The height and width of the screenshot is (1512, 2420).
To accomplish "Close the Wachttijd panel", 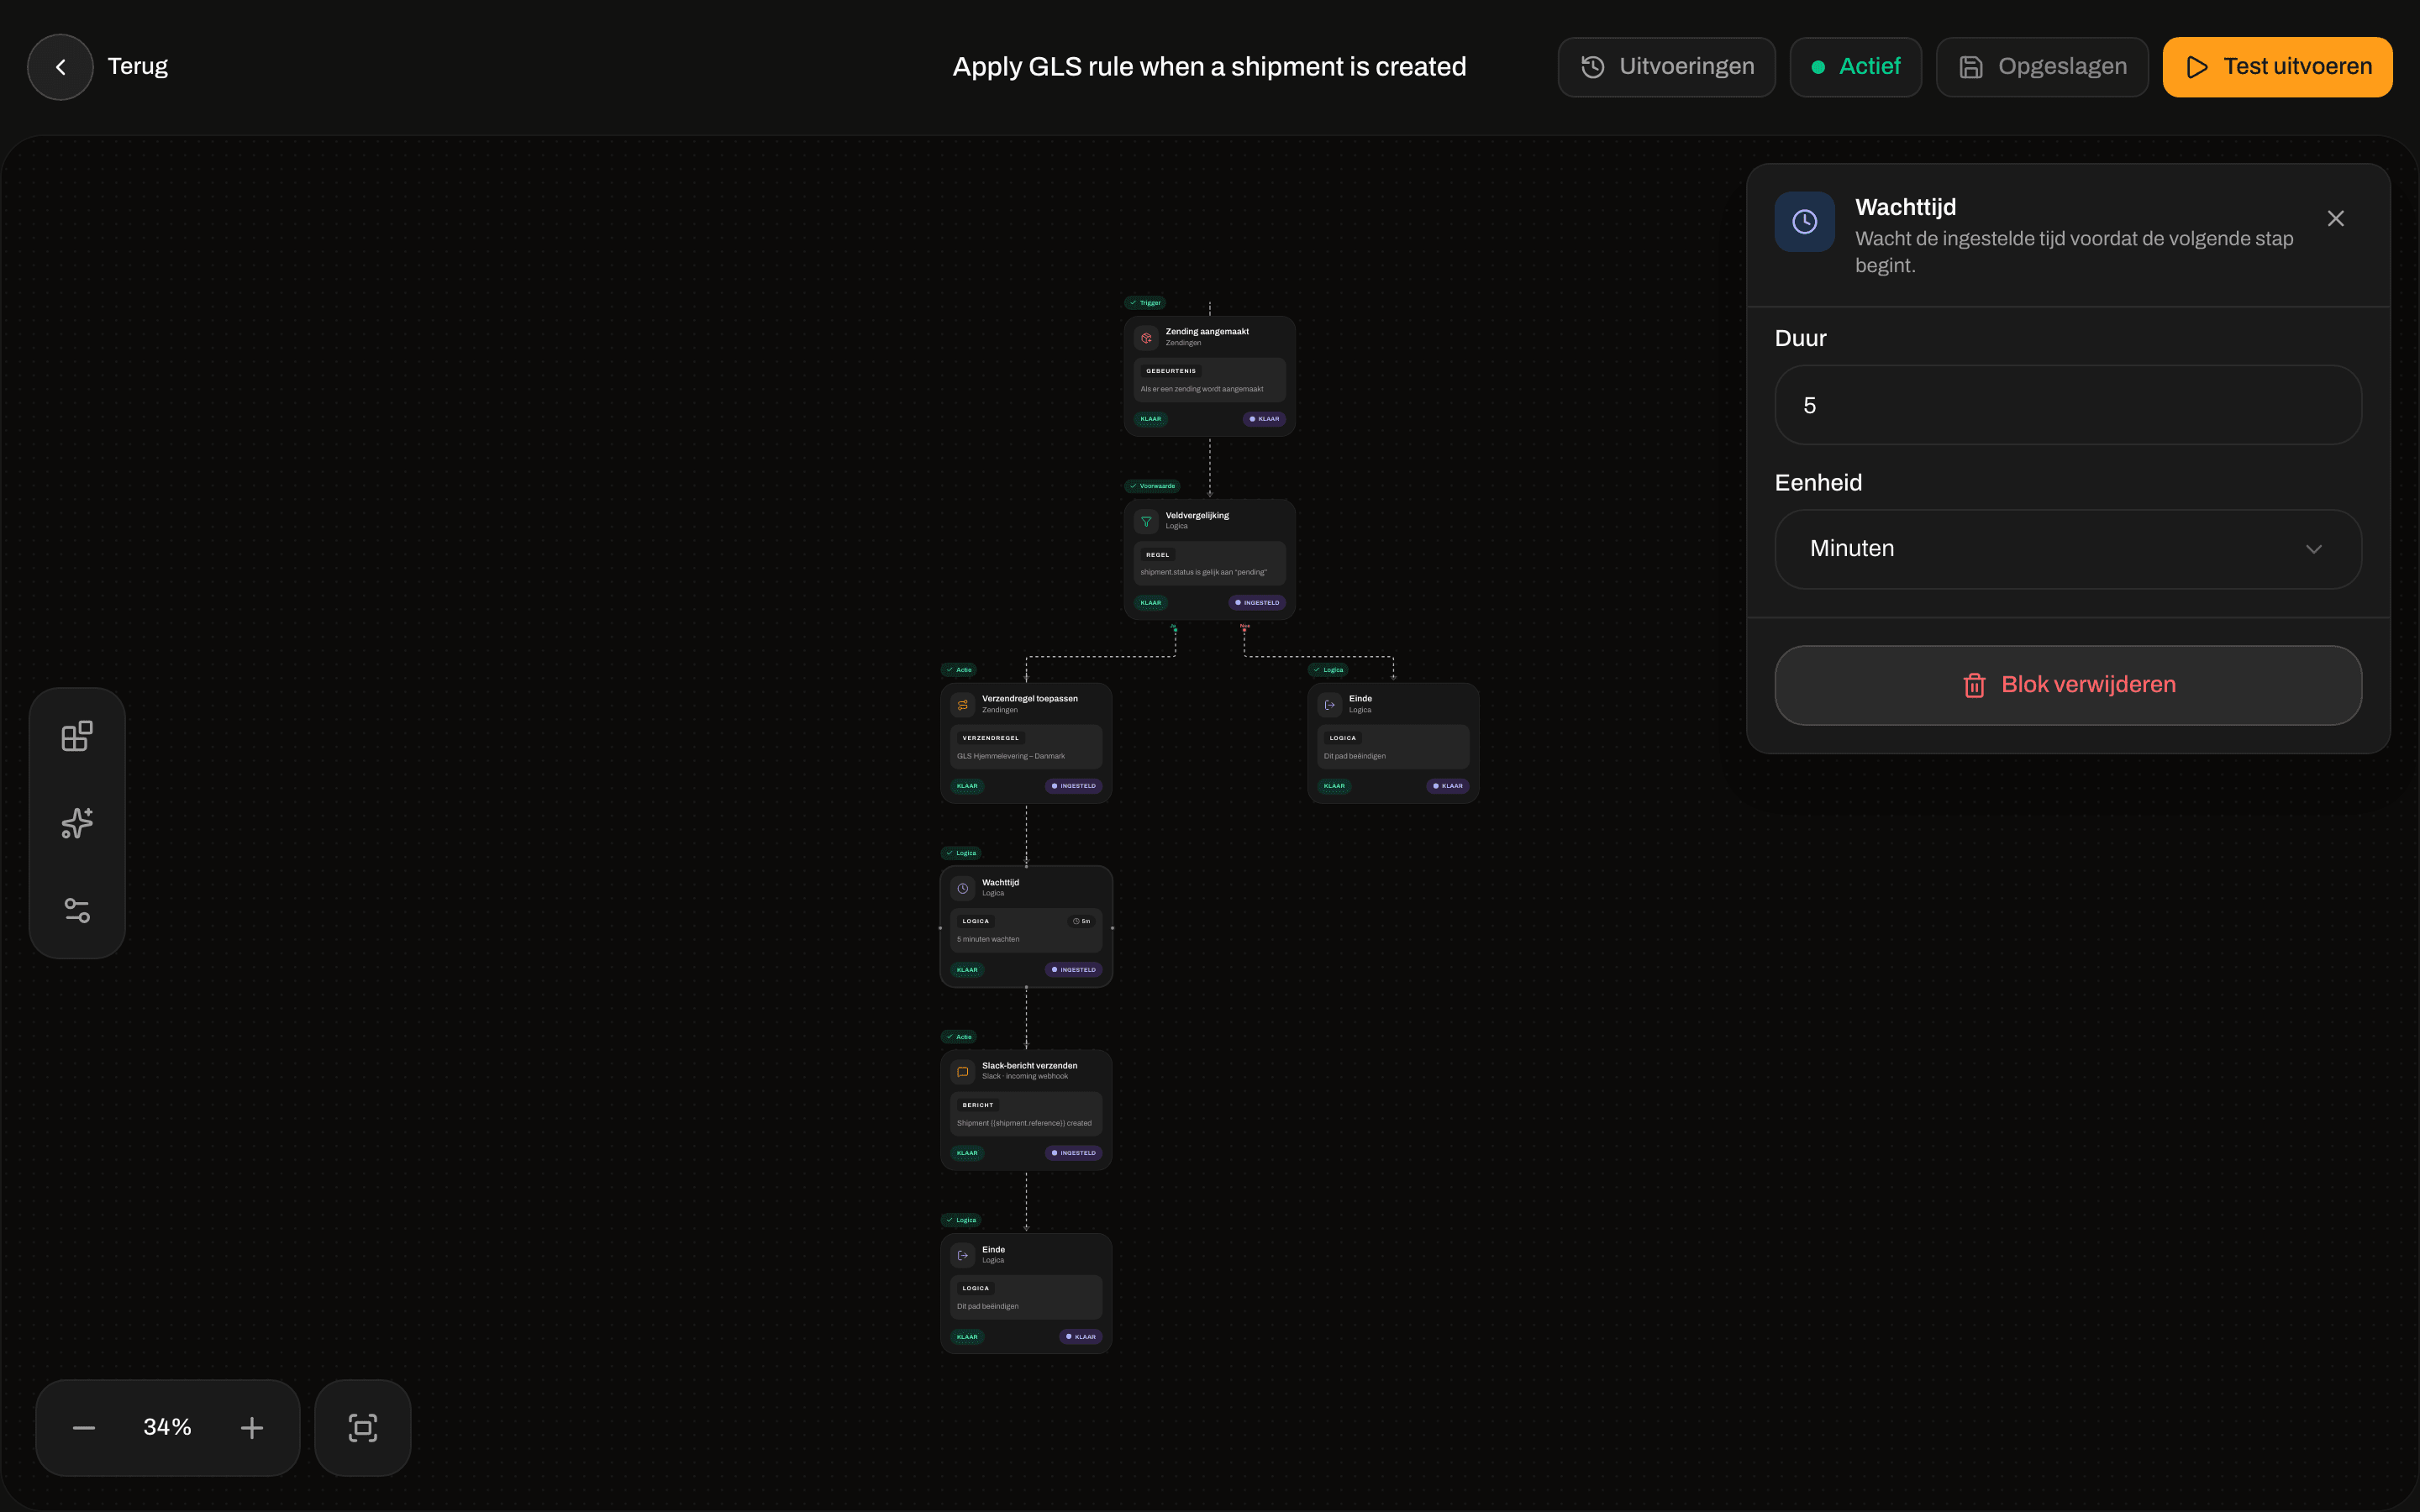I will pyautogui.click(x=2335, y=219).
